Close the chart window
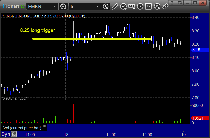Viewport: 210px width, 138px height. coord(203,3)
